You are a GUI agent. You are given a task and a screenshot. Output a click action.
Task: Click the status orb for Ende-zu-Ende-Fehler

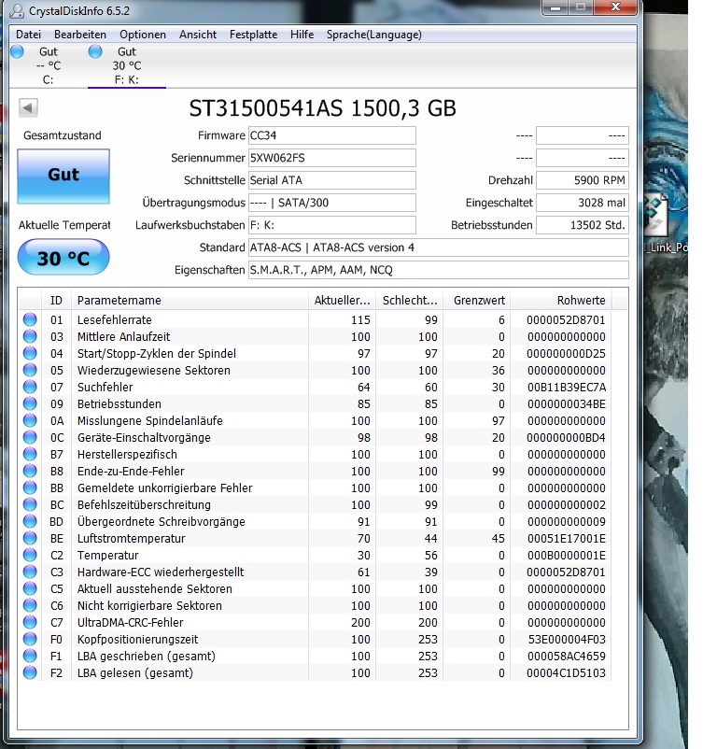[x=30, y=471]
